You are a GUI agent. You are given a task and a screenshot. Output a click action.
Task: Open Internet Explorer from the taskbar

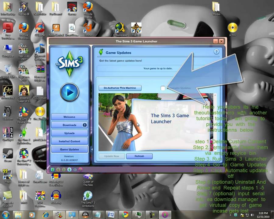46,215
